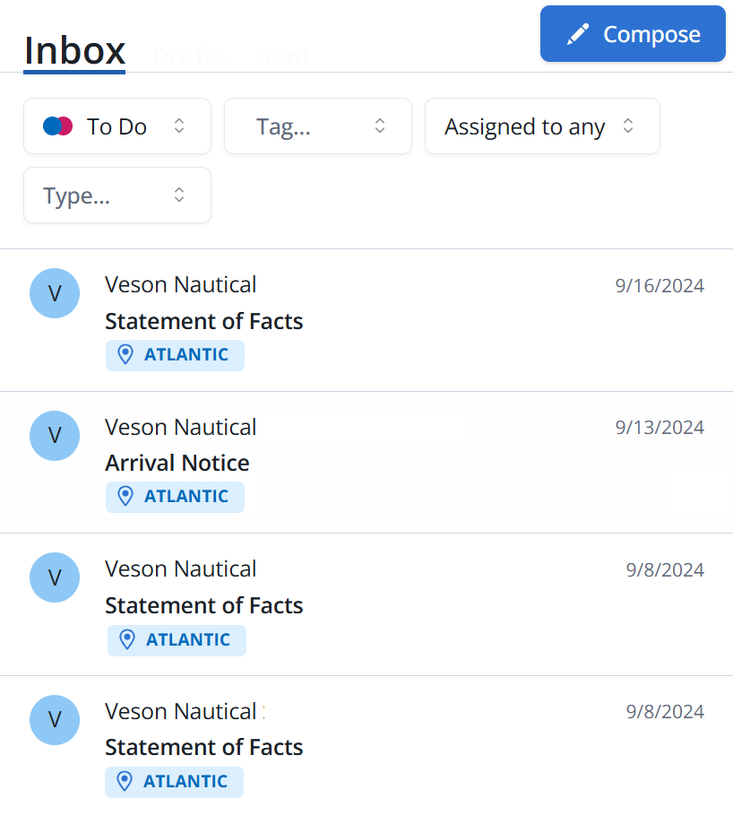Image resolution: width=733 pixels, height=816 pixels.
Task: Click the location pin in the topmost ATLANTIC tag
Action: pos(125,355)
